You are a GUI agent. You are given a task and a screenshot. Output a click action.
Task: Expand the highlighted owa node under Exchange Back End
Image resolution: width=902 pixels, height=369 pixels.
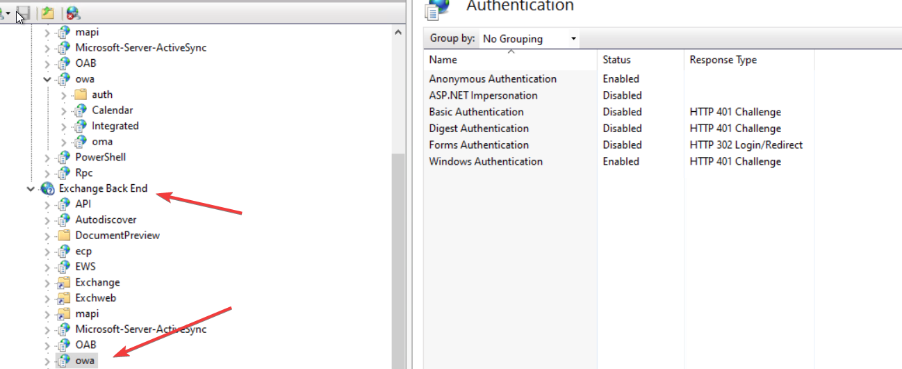[x=47, y=360]
